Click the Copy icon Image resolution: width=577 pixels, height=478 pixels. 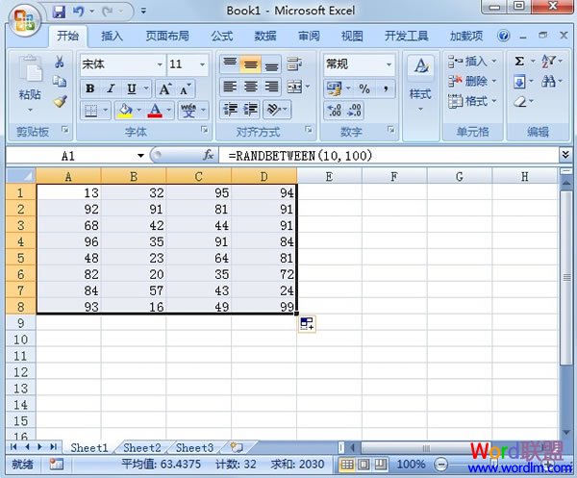pos(60,81)
